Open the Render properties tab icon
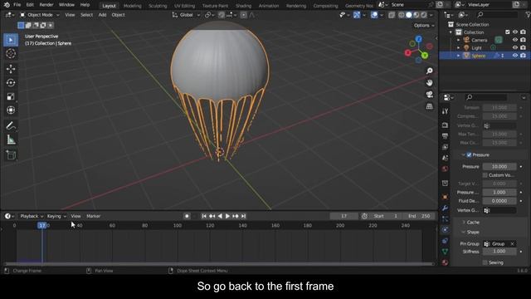 445,125
